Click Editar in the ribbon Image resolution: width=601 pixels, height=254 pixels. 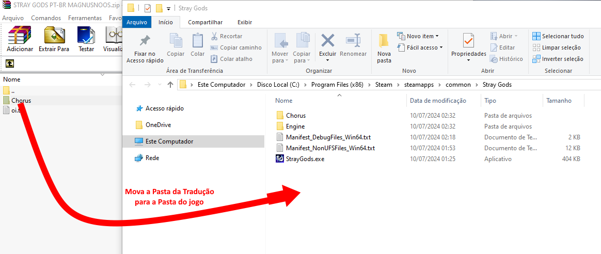(x=502, y=47)
